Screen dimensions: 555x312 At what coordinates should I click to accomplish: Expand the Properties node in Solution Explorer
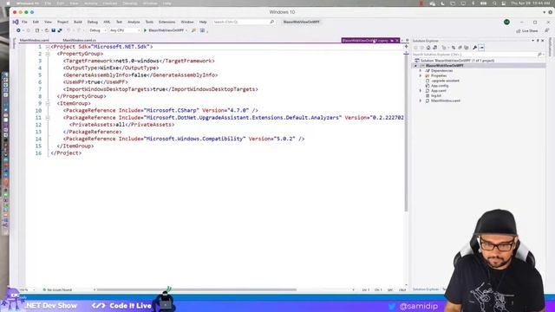pyautogui.click(x=421, y=75)
